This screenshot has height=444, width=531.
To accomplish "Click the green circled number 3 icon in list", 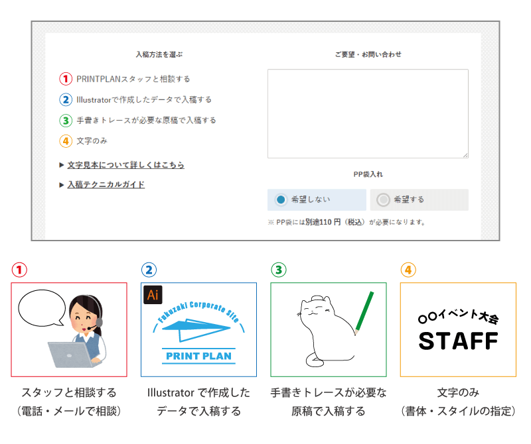I will pyautogui.click(x=66, y=121).
